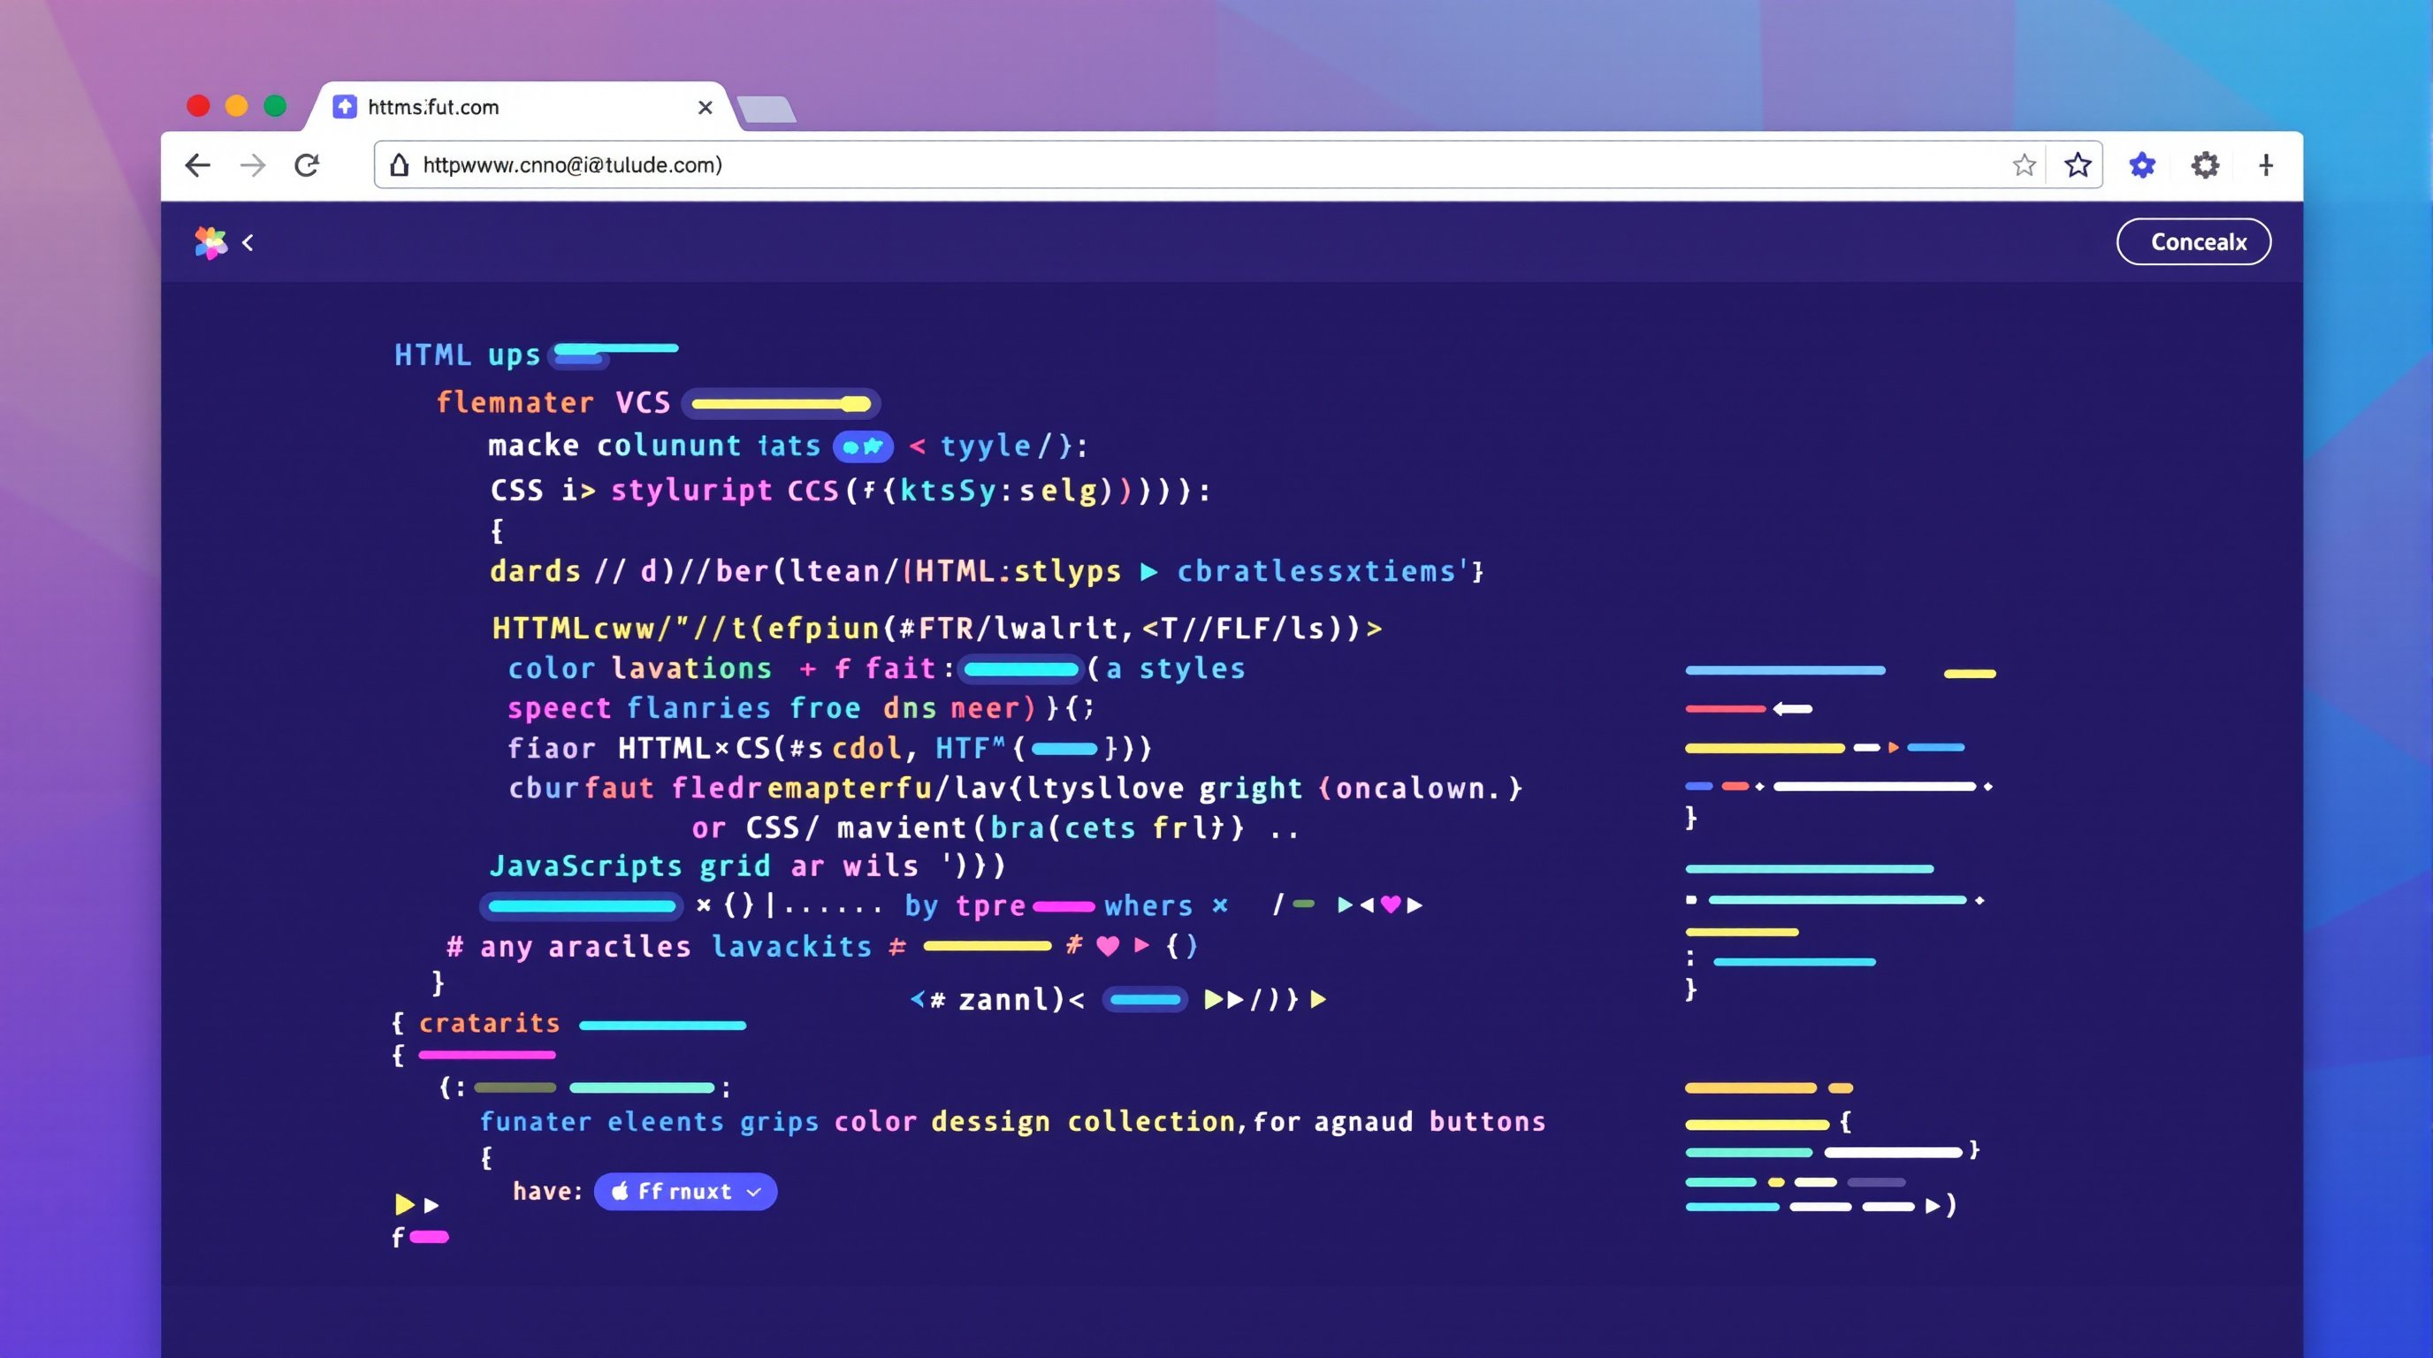Close the httms:fut.com tab
This screenshot has height=1358, width=2433.
tap(705, 108)
